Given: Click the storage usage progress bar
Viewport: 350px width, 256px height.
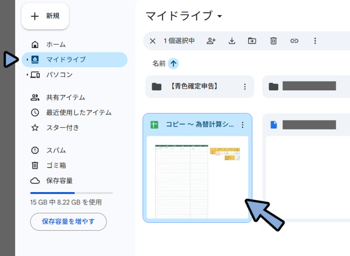Looking at the screenshot, I should (x=71, y=193).
